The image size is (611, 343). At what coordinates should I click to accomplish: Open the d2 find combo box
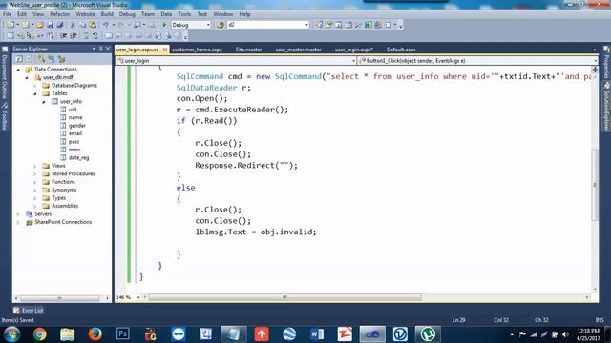tap(268, 25)
